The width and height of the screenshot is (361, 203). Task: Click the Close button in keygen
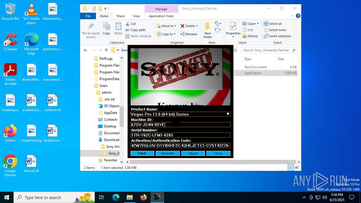(x=218, y=153)
